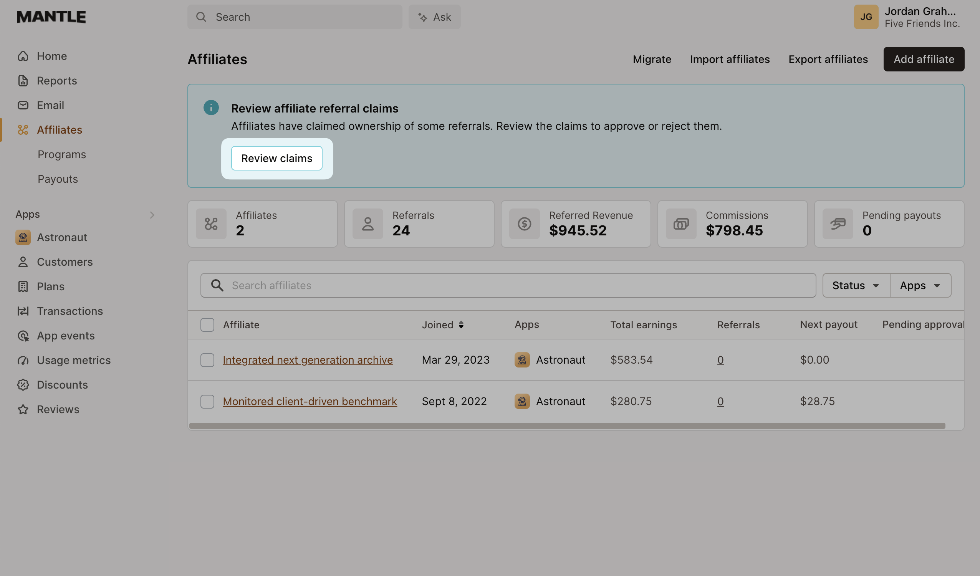980x576 pixels.
Task: Open the Programs menu item
Action: pos(62,154)
